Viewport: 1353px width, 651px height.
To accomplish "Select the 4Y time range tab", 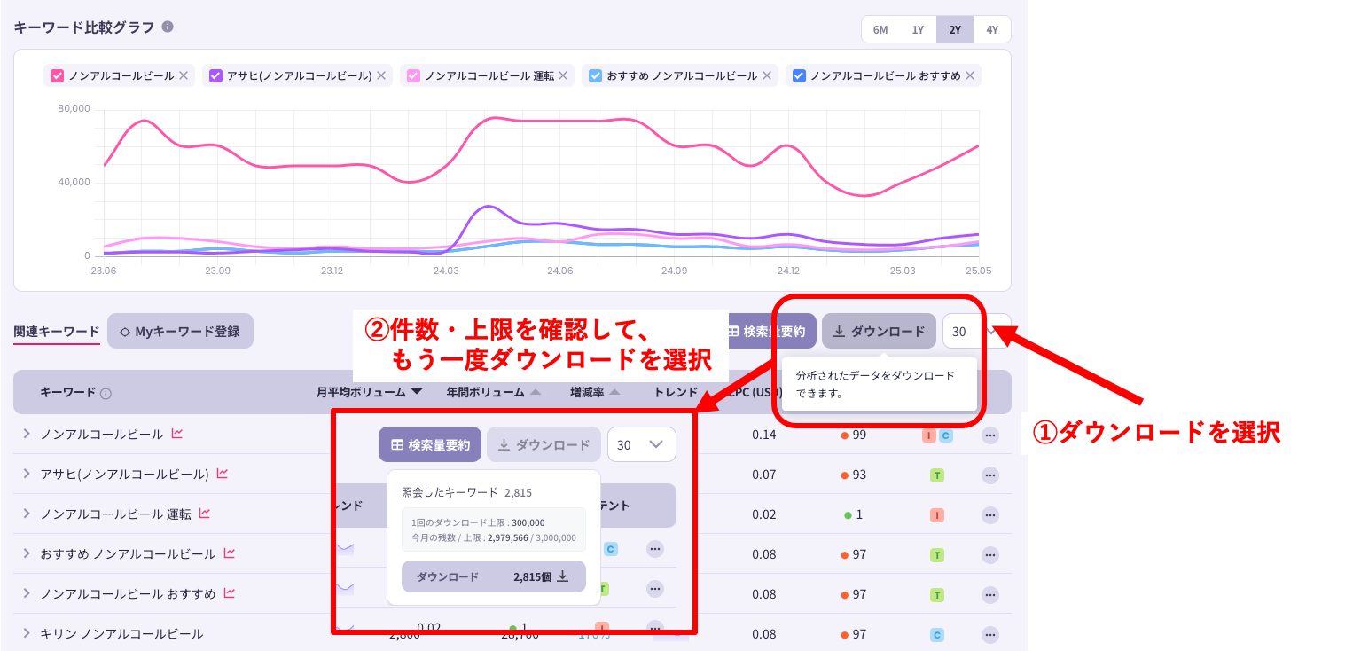I will (x=992, y=29).
